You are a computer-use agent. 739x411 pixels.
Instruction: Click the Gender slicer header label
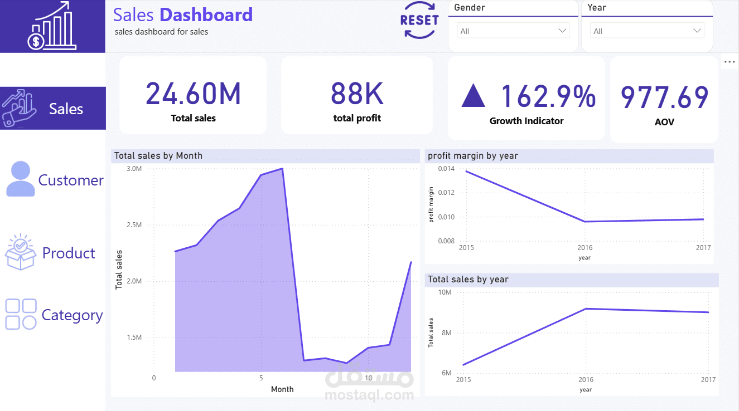tap(470, 7)
